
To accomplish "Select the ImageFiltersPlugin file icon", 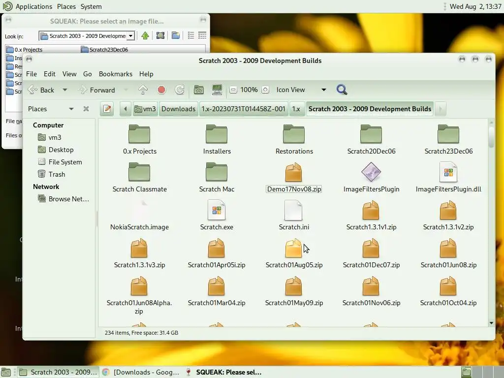I will click(371, 172).
